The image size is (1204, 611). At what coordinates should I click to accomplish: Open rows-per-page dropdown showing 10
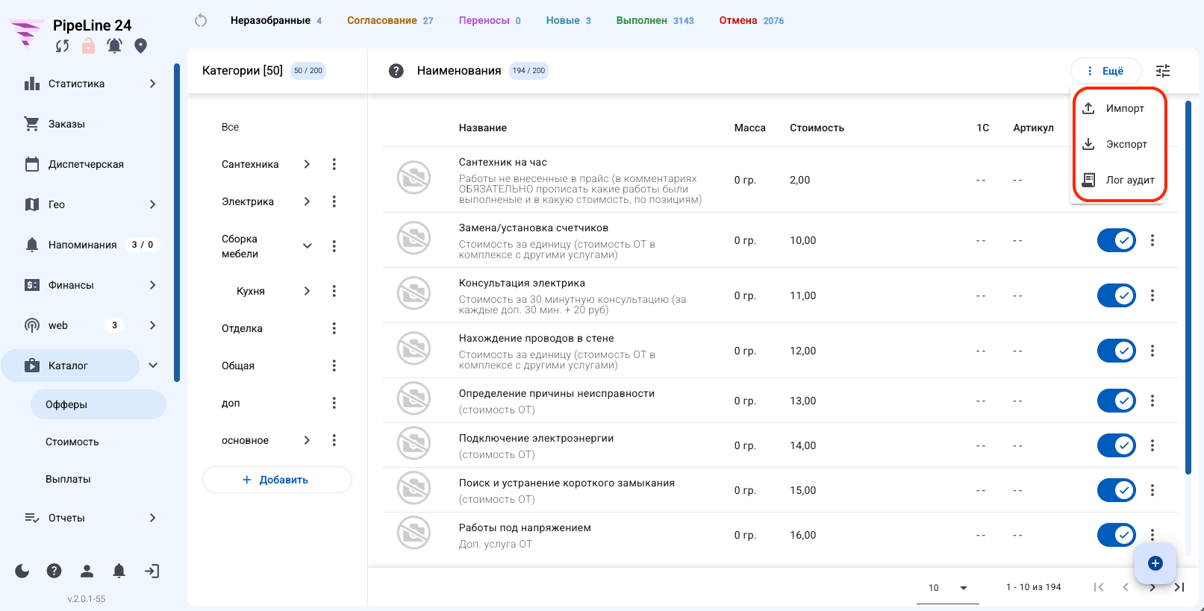pyautogui.click(x=948, y=588)
